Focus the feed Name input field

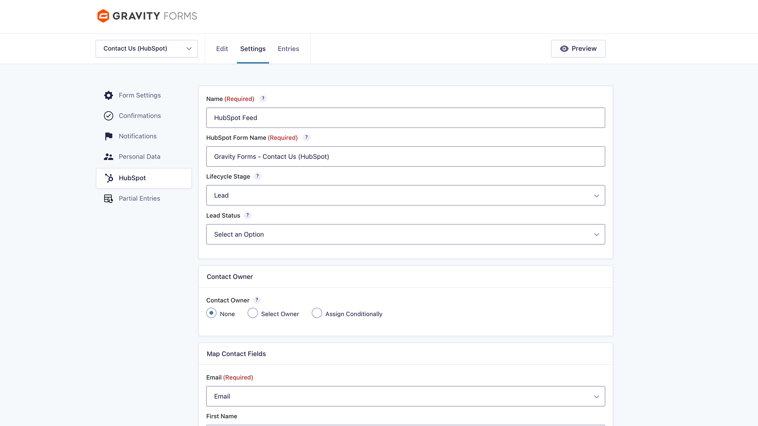[x=405, y=118]
